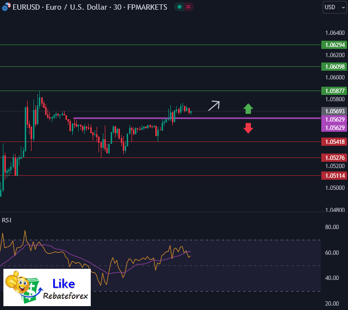Select the 1.05877 green price label

point(334,91)
